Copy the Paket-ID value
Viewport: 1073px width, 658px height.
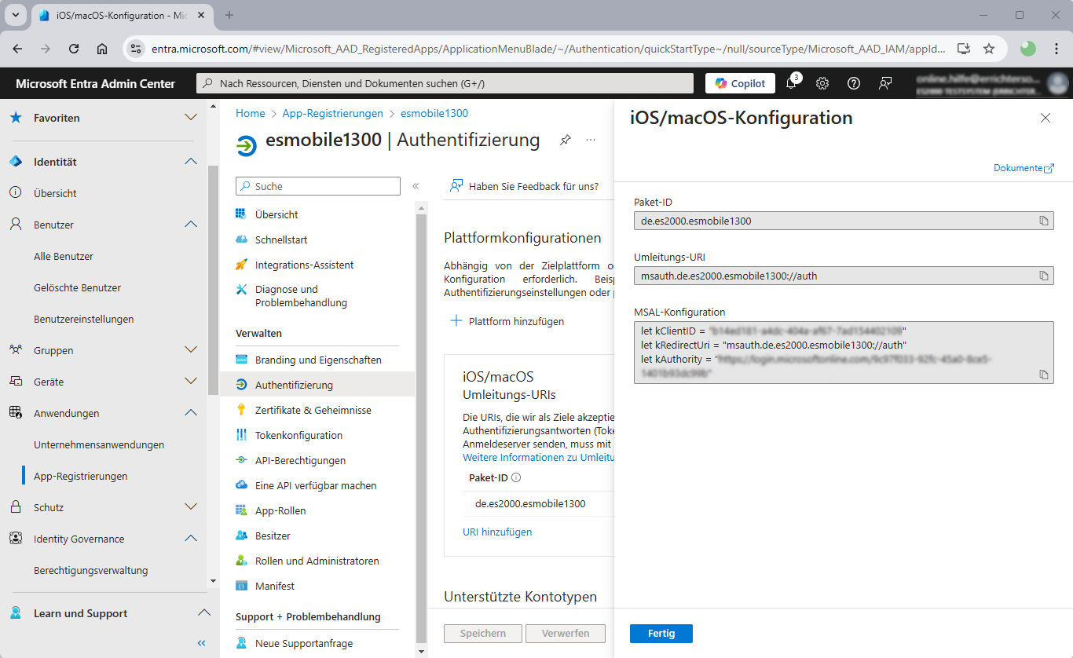[1044, 221]
